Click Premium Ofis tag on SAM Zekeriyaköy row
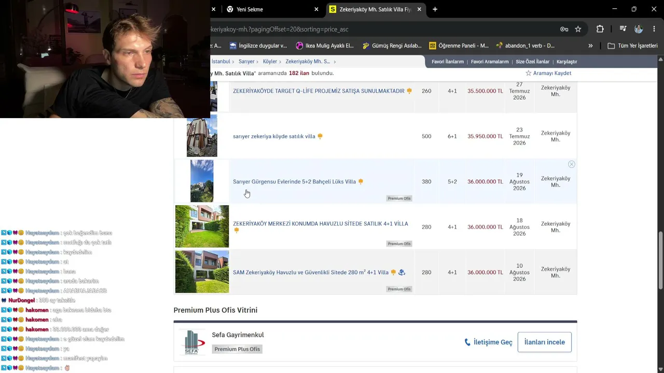Image resolution: width=664 pixels, height=373 pixels. pyautogui.click(x=399, y=289)
